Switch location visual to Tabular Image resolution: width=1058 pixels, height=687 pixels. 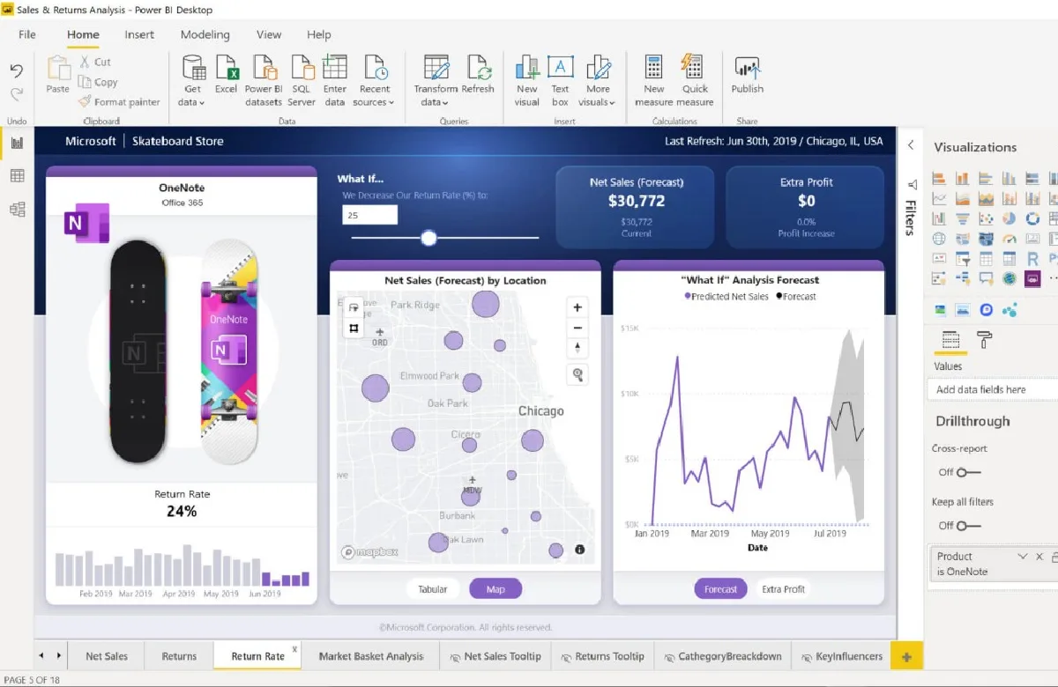click(x=433, y=589)
